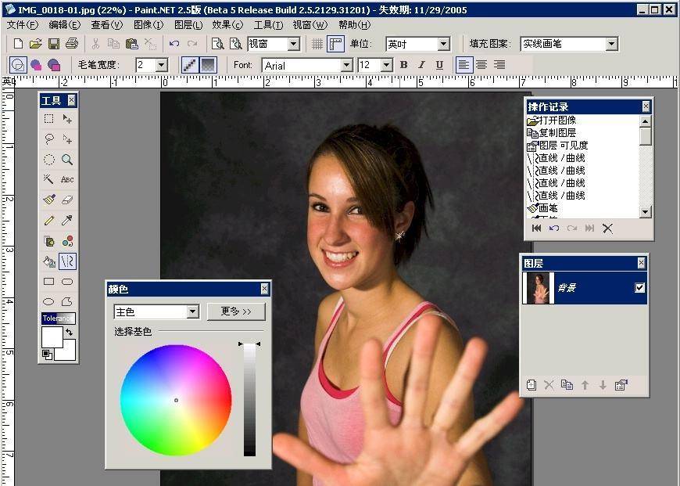Click the Redo arrow in main toolbar
This screenshot has width=680, height=486.
coord(192,44)
